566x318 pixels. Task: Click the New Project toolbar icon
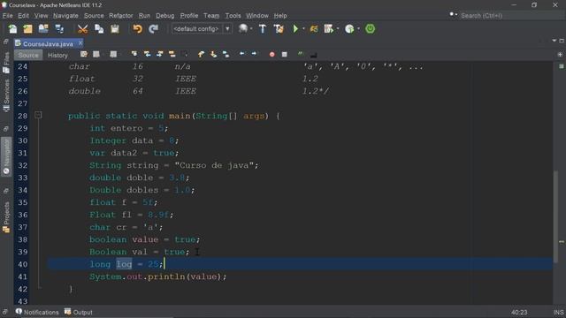point(27,29)
